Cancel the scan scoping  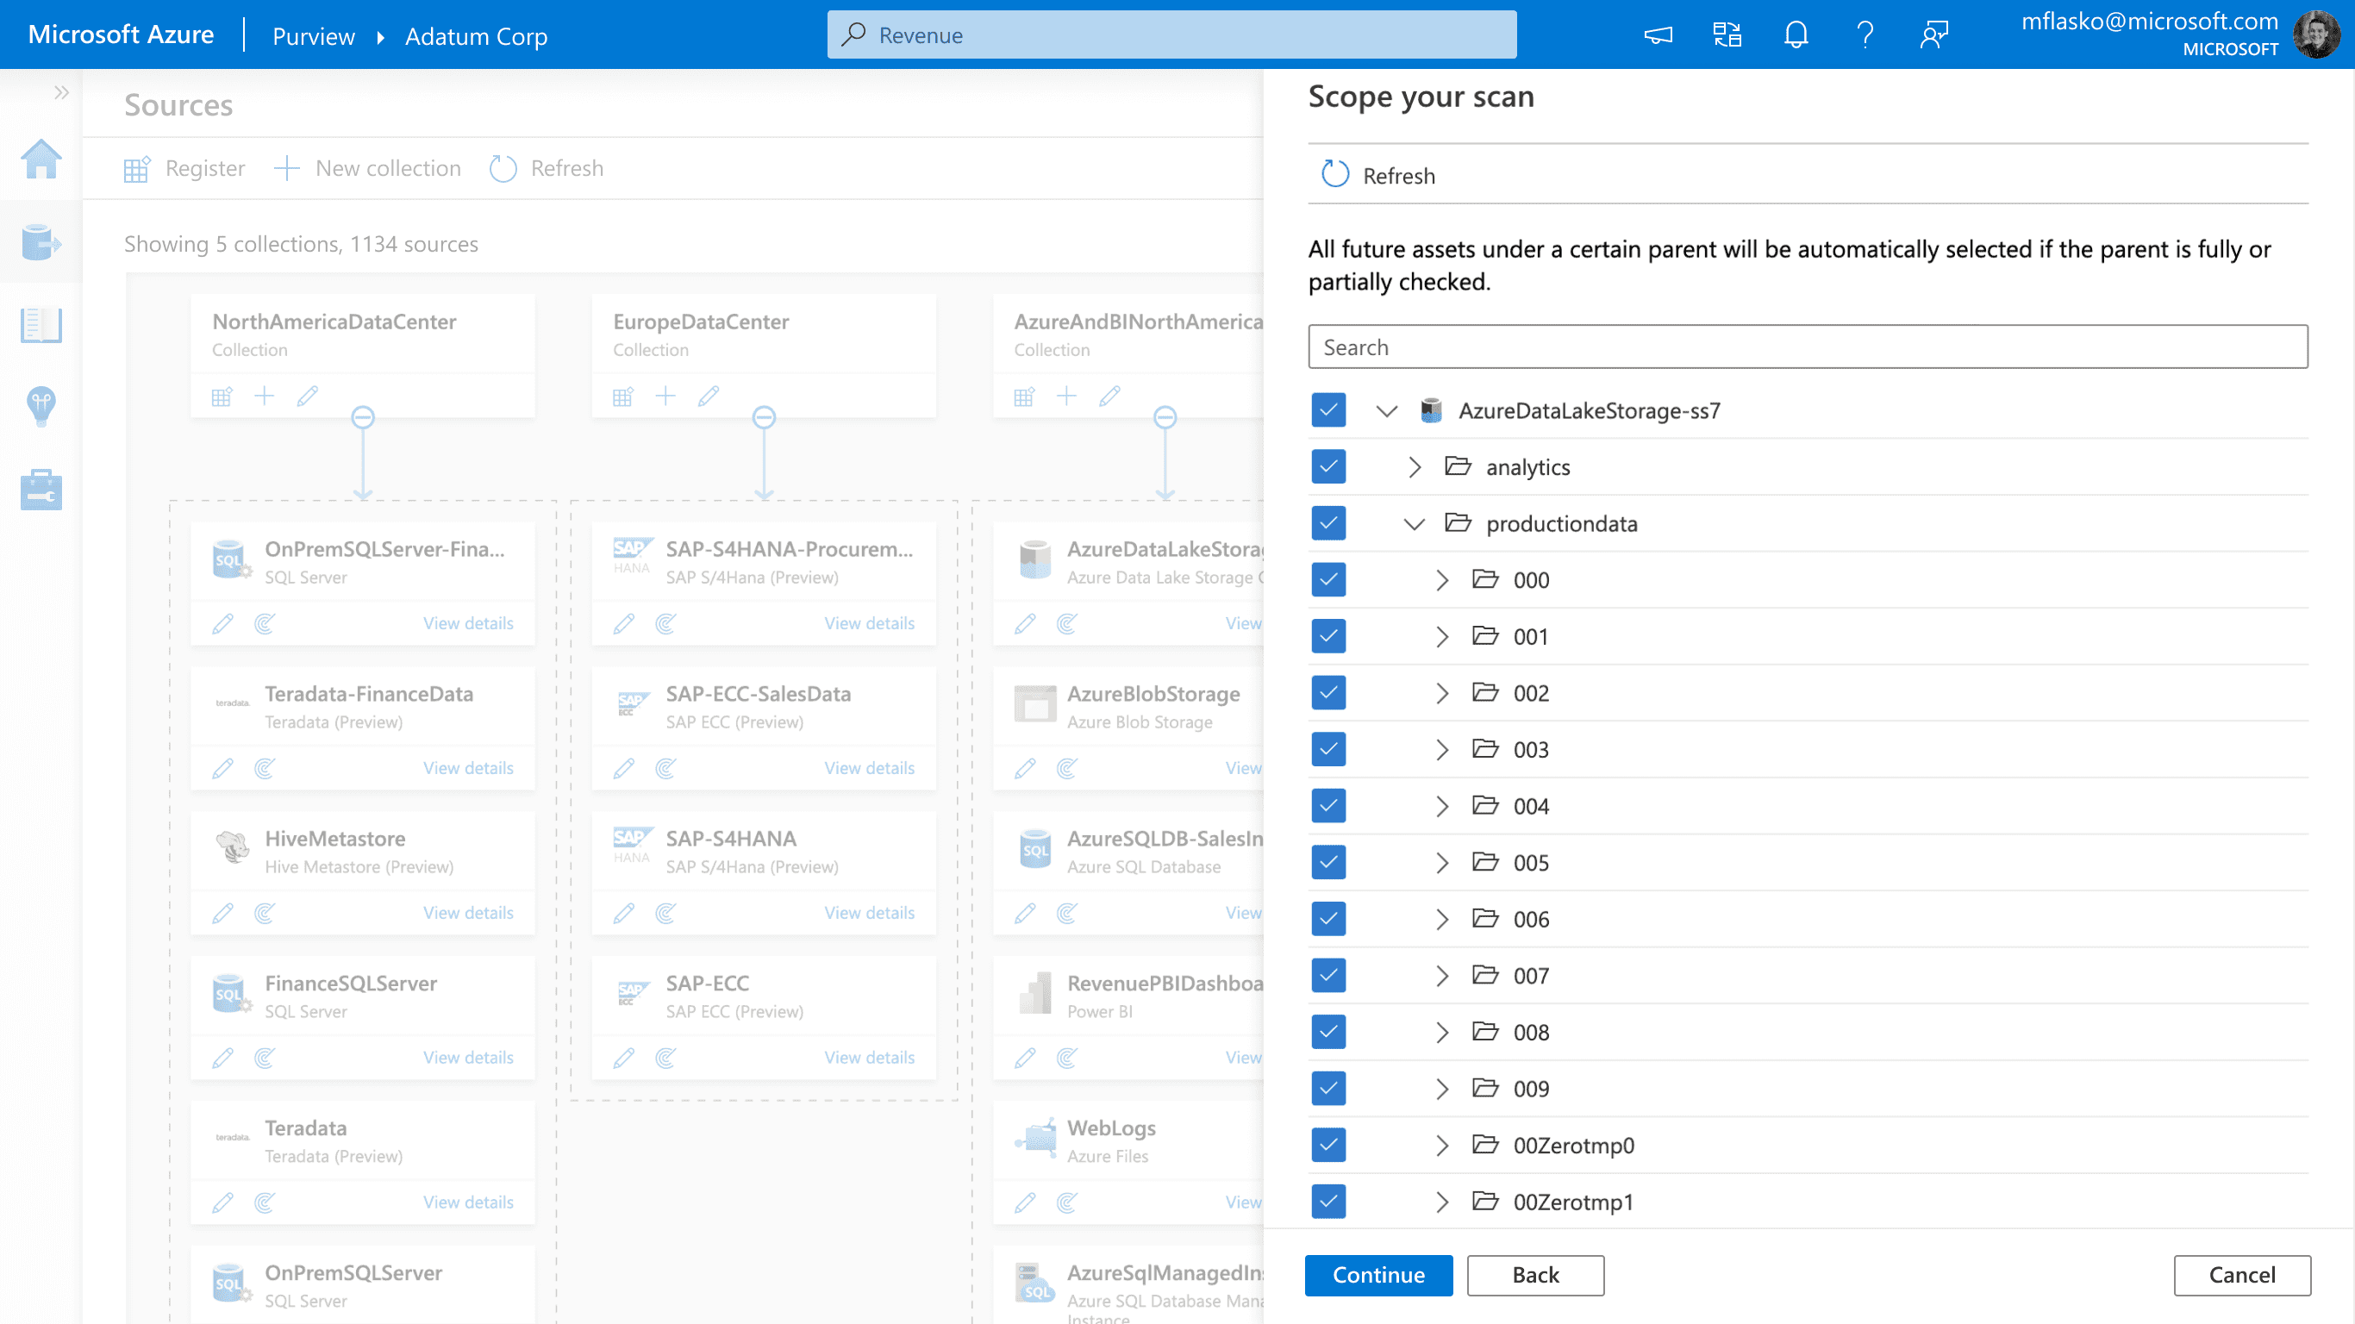click(2241, 1275)
